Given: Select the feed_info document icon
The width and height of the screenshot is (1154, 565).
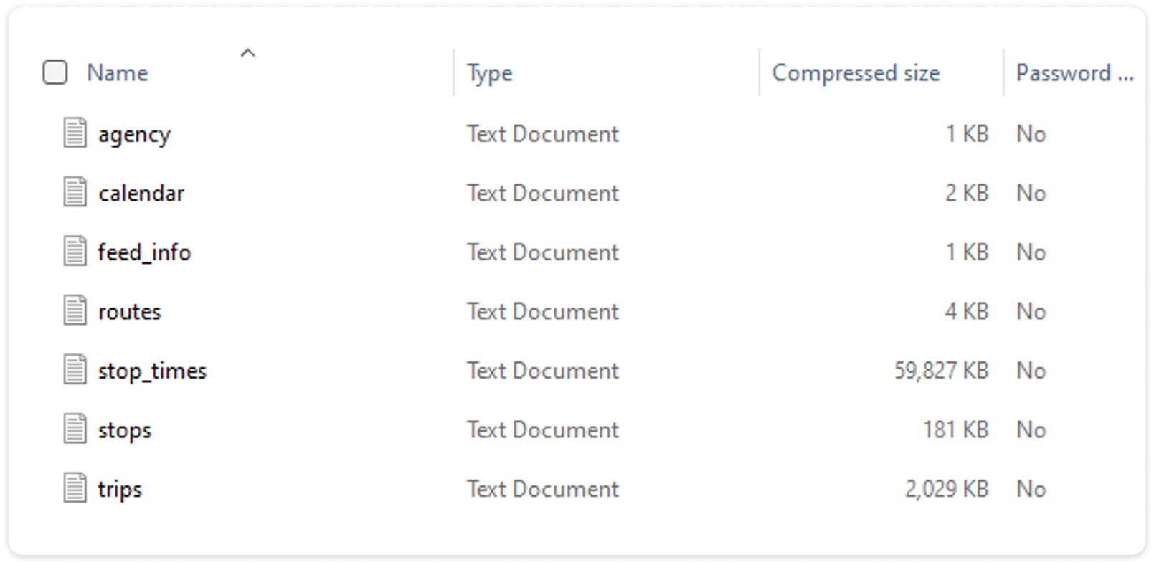Looking at the screenshot, I should point(75,252).
